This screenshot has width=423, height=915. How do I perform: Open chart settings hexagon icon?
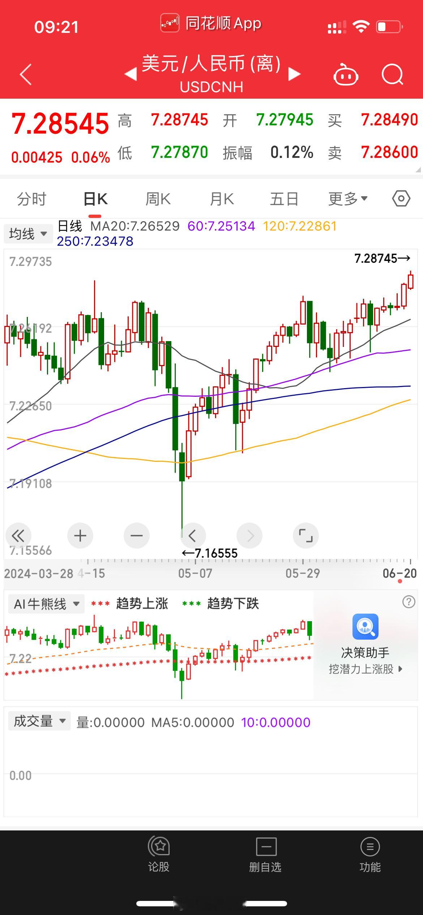pos(401,199)
